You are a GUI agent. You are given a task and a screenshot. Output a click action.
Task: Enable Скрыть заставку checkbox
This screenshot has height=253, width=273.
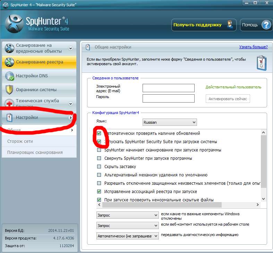(99, 166)
